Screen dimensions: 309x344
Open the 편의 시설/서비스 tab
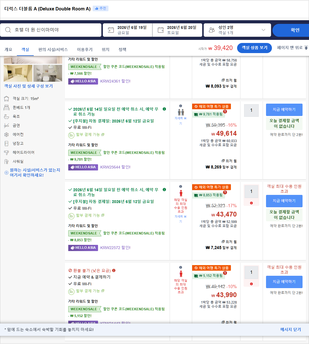tap(53, 49)
